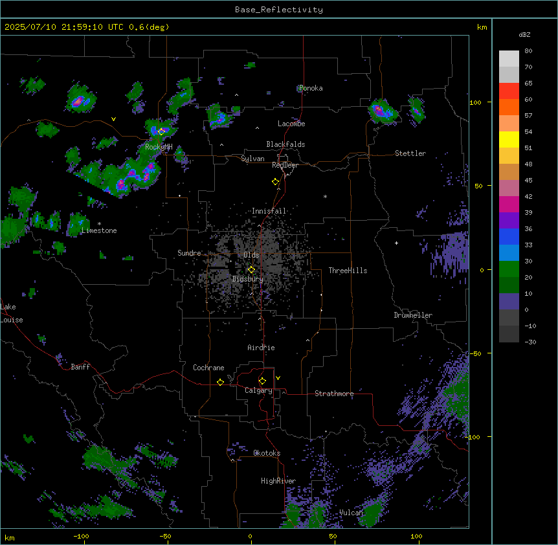Select the yellow diamond marker above Calgary
The height and width of the screenshot is (545, 558).
tap(262, 381)
